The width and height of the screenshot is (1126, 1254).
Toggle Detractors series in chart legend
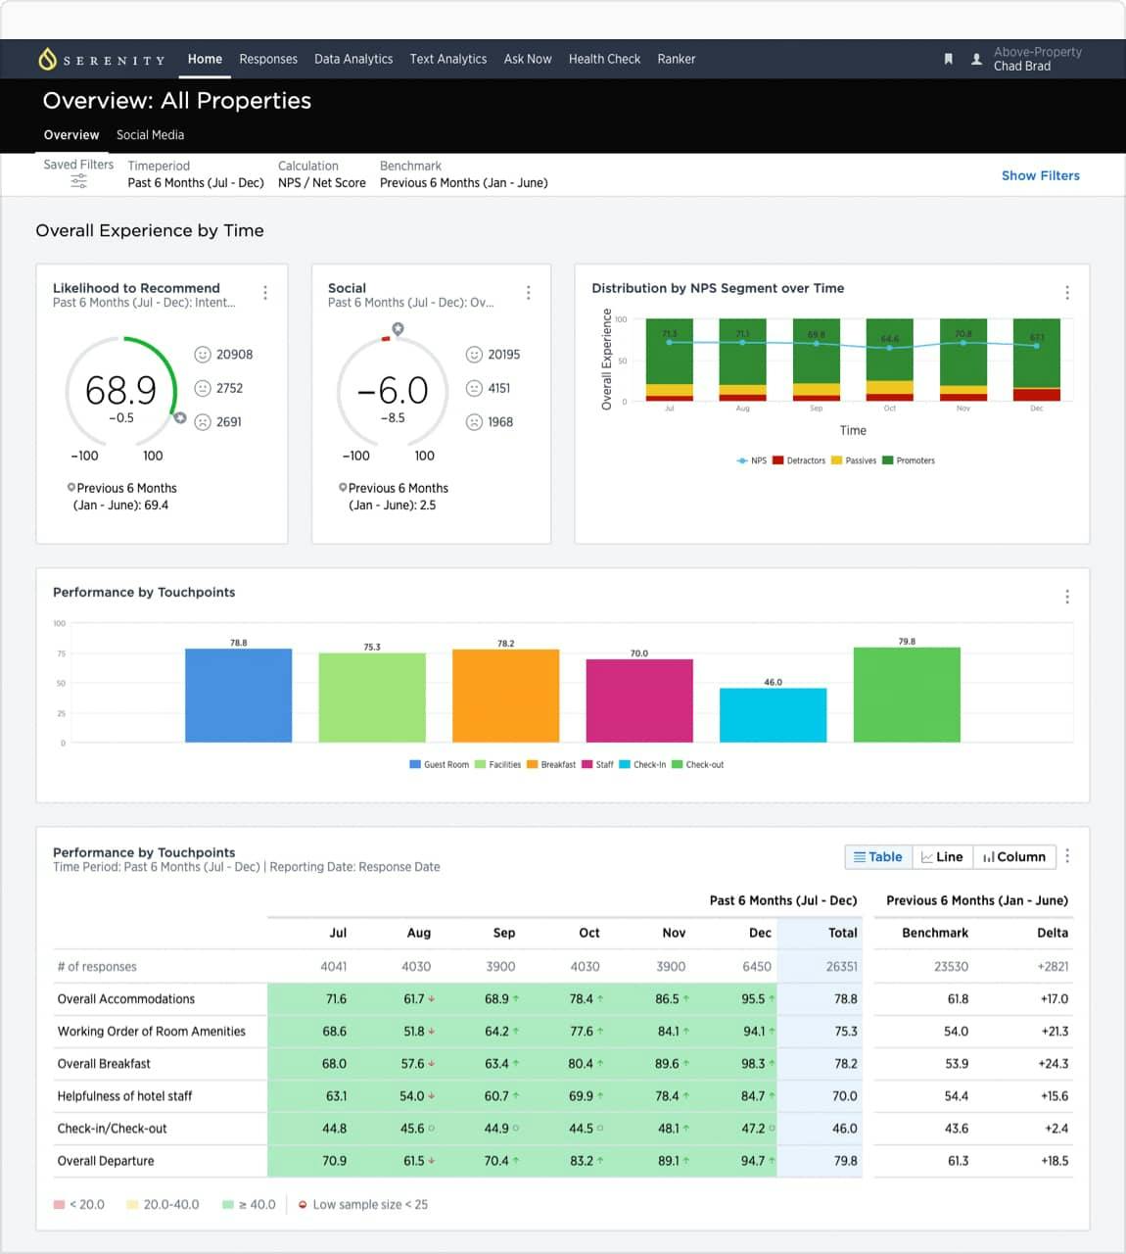799,460
